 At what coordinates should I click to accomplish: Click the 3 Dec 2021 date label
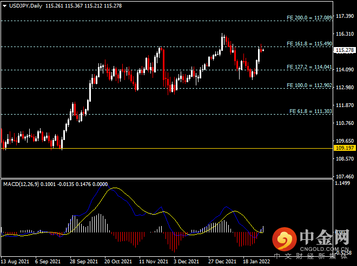186,262
